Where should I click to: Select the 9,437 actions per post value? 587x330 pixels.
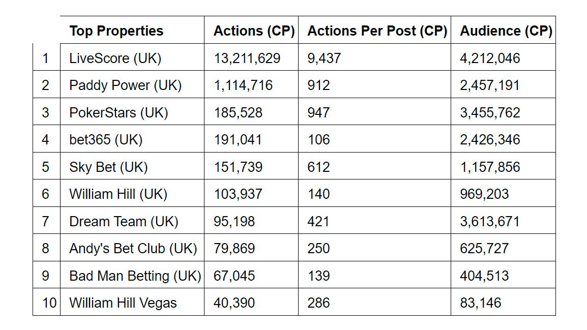tap(324, 58)
